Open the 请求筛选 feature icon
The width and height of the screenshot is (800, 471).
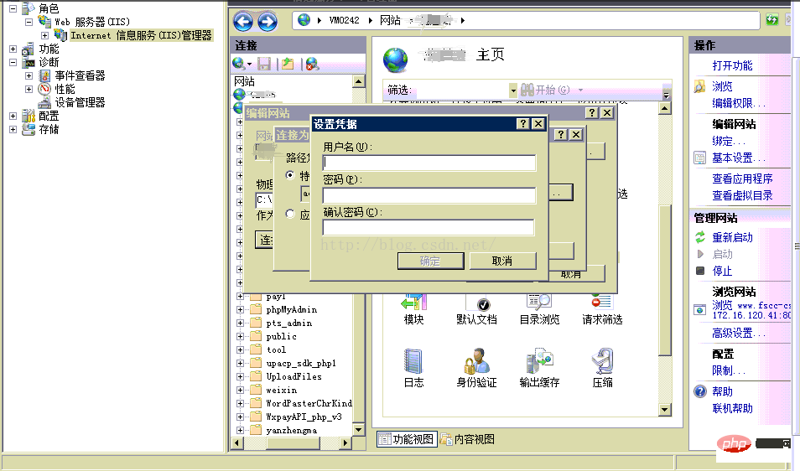(x=602, y=302)
